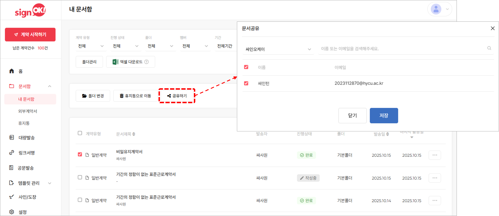Screen dimensions: 499x216
Task: Check the 2025.10.14 표준근로계약서 row checkbox
Action: pos(80,200)
